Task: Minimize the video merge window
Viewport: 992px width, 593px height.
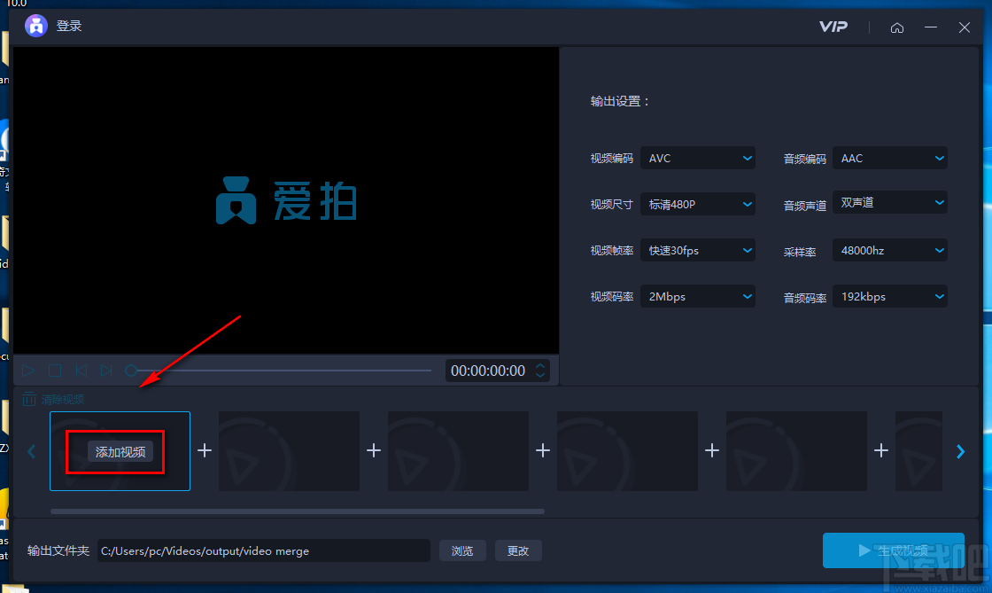Action: [931, 27]
